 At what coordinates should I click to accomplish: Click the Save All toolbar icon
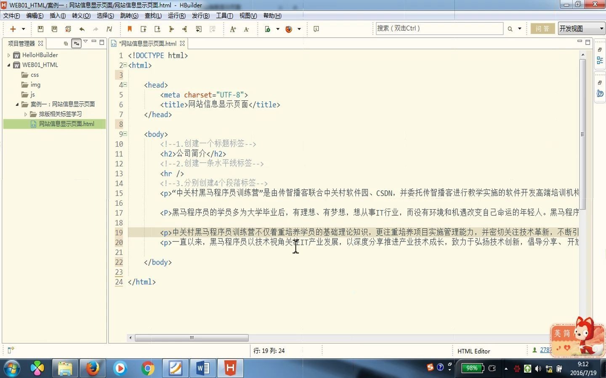click(68, 29)
